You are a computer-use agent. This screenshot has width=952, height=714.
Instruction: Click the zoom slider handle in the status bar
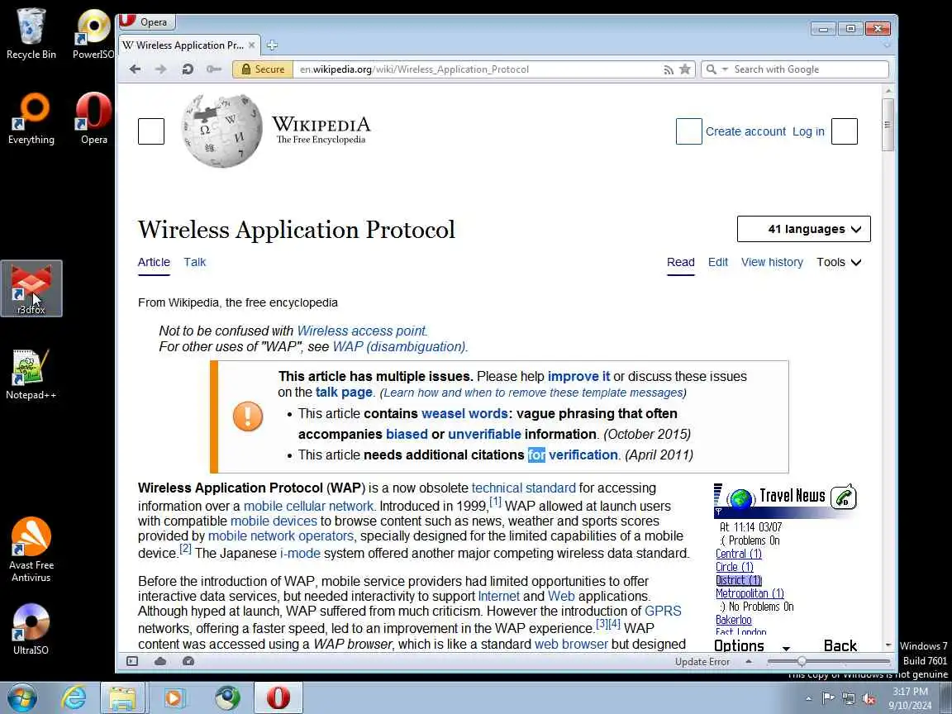802,661
